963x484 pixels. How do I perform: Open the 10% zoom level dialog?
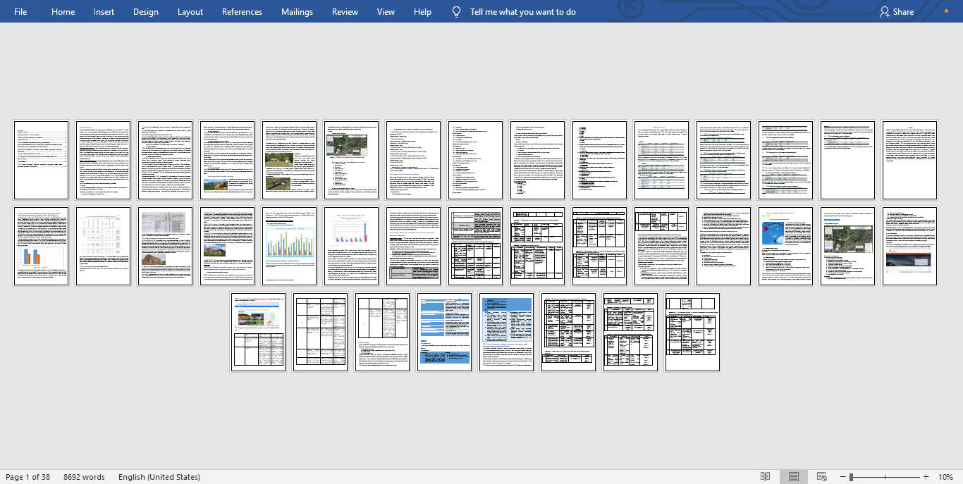point(945,477)
